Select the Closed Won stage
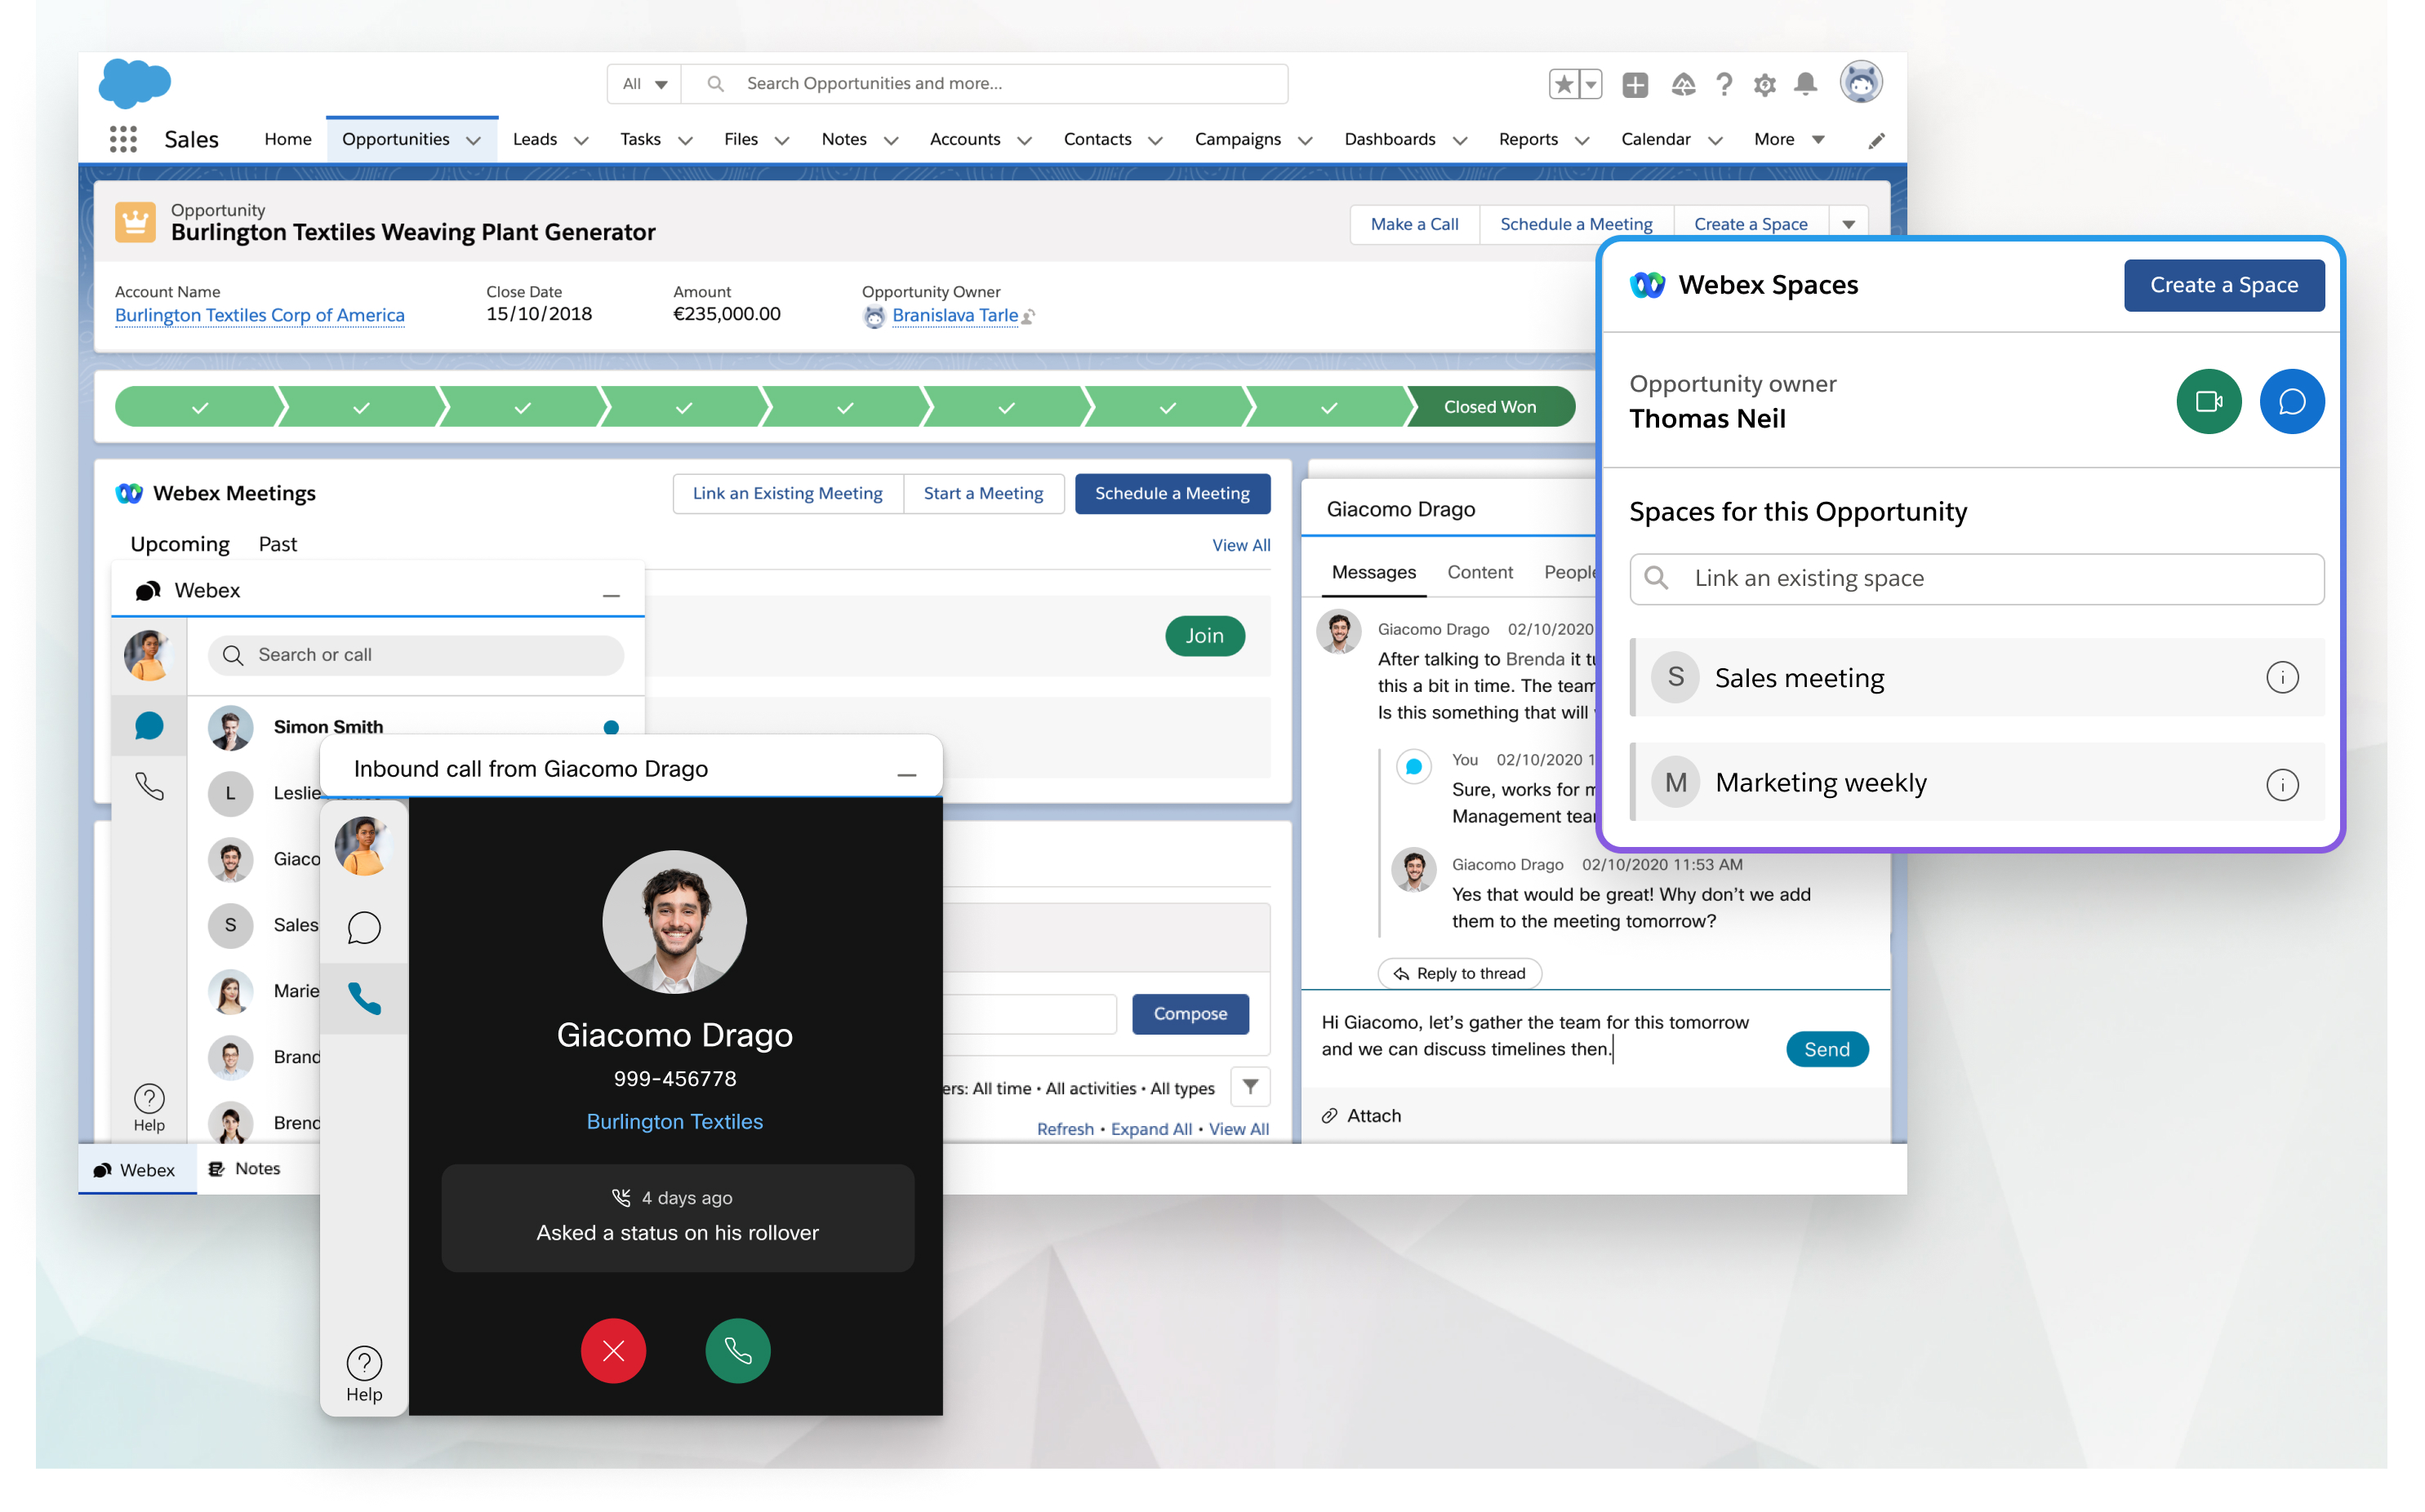 (x=1491, y=407)
